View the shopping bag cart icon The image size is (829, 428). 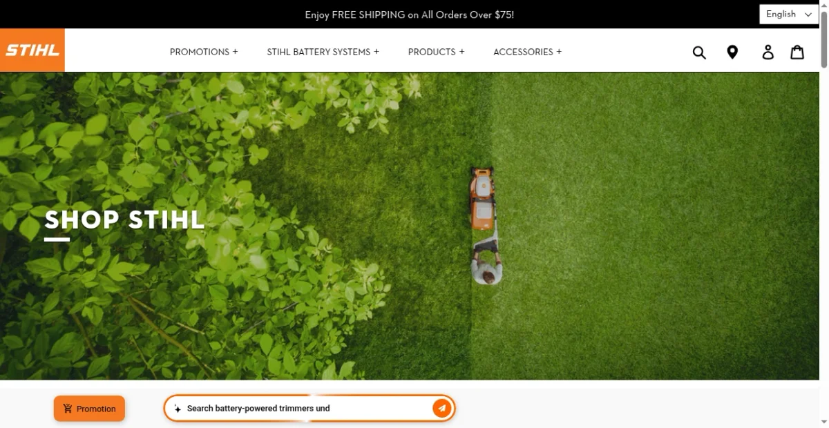tap(797, 52)
